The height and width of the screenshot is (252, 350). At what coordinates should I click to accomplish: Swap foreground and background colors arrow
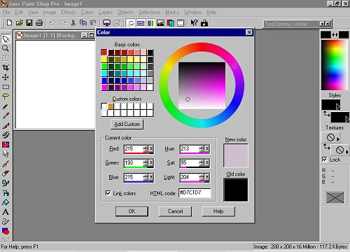tap(335, 35)
